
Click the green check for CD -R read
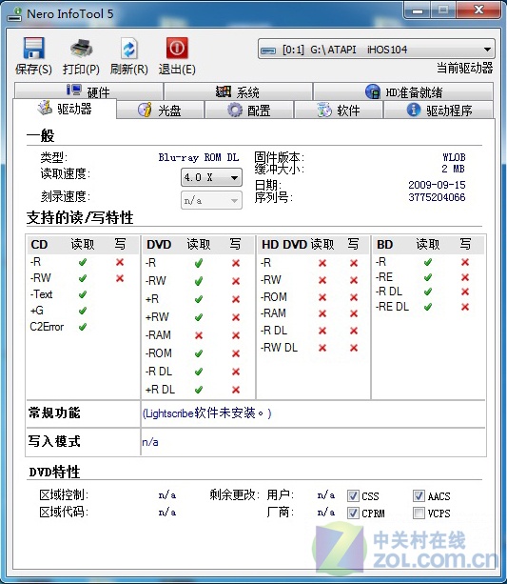point(83,262)
